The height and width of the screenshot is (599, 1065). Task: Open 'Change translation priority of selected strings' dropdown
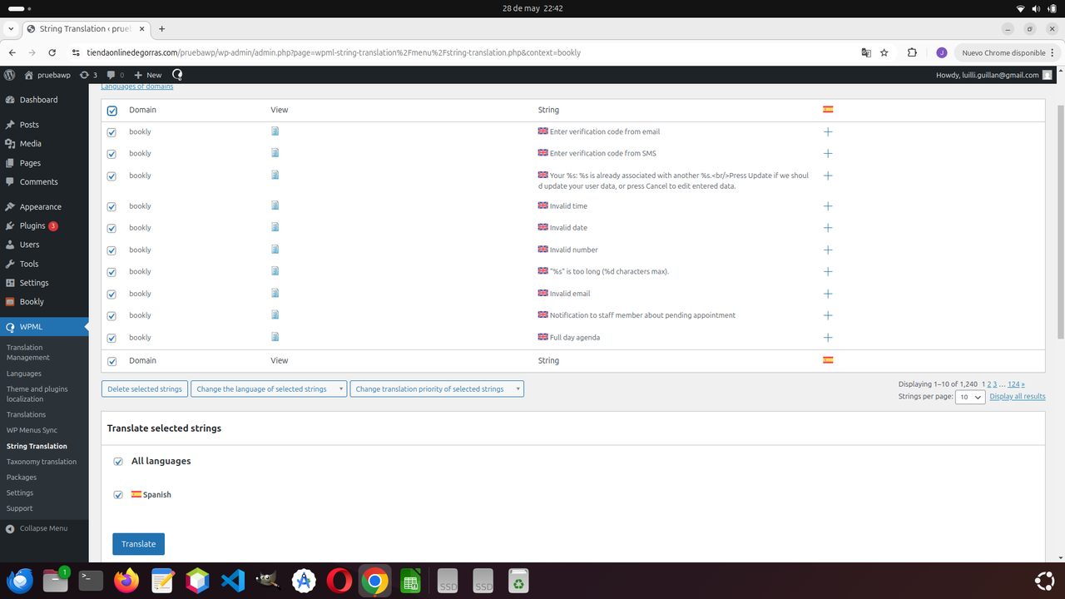tap(437, 389)
